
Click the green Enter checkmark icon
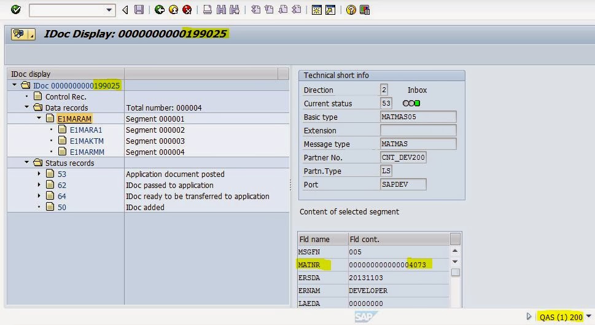pos(16,10)
